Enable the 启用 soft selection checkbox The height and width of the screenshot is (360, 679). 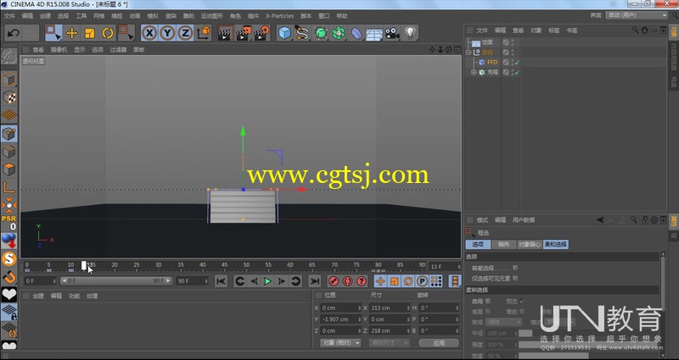click(488, 301)
